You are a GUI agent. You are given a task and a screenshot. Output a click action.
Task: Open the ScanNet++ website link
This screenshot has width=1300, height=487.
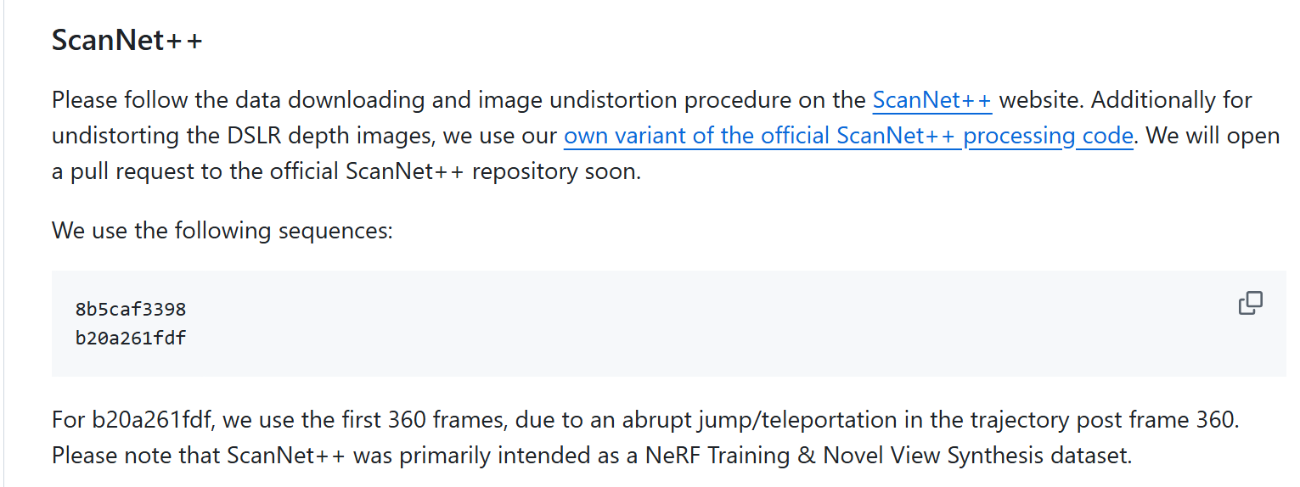coord(932,100)
